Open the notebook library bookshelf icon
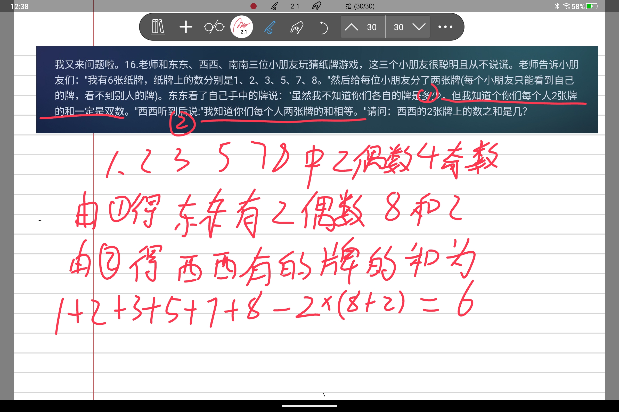Image resolution: width=619 pixels, height=412 pixels. (158, 27)
